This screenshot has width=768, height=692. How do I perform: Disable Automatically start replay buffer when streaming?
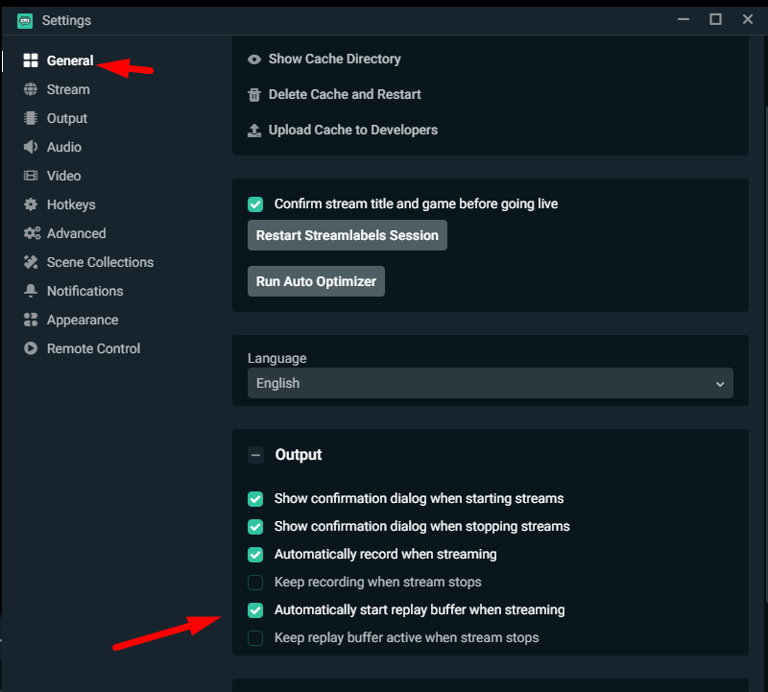pos(255,610)
